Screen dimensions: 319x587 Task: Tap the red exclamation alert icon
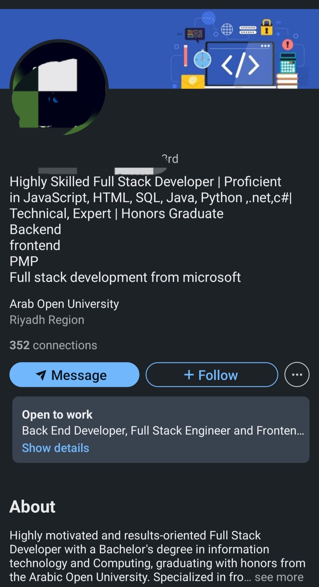[287, 45]
